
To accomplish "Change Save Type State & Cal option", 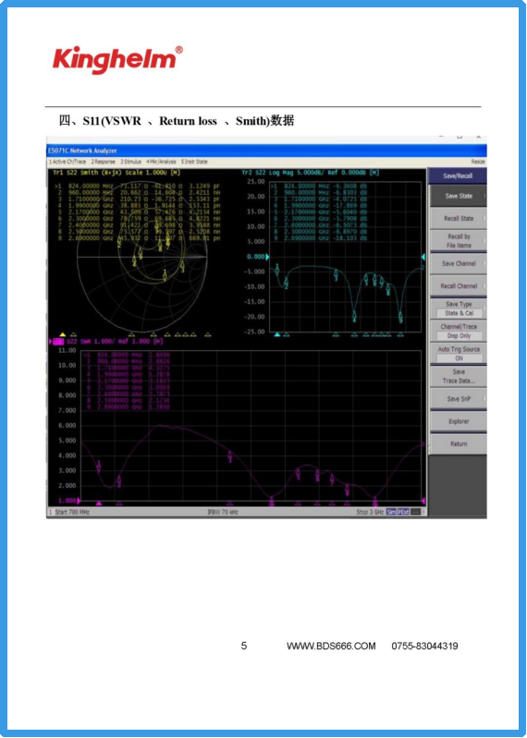I will 458,309.
